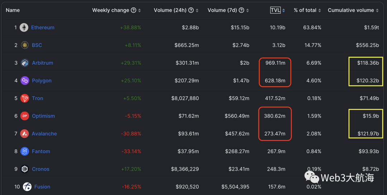Open the Avalanche chain link
The height and width of the screenshot is (195, 387).
(x=44, y=134)
